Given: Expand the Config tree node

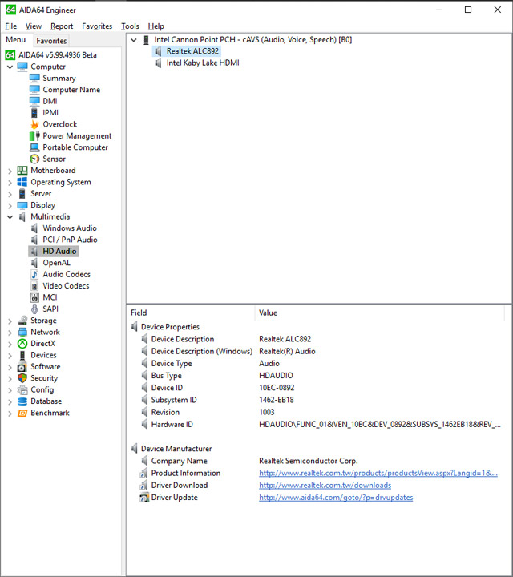Looking at the screenshot, I should pyautogui.click(x=10, y=390).
